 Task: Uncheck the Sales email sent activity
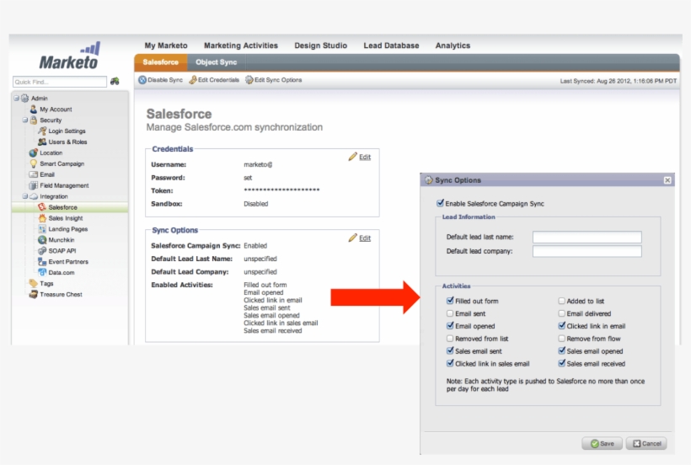click(x=450, y=351)
